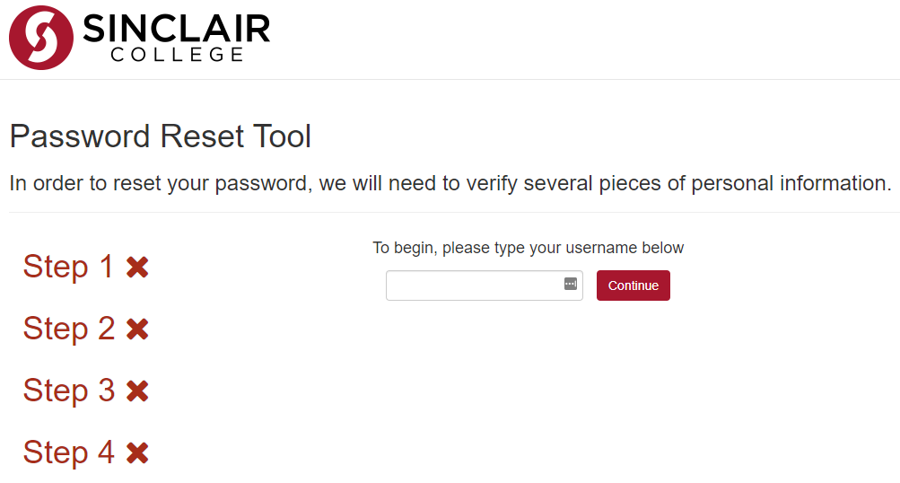Screen dimensions: 900x483
Task: Select the Step 1 label
Action: pyautogui.click(x=68, y=267)
